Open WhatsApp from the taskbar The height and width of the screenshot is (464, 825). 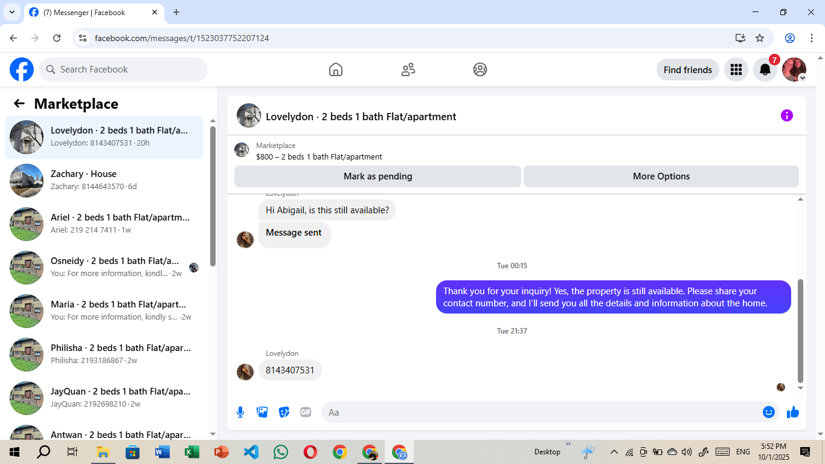[280, 452]
